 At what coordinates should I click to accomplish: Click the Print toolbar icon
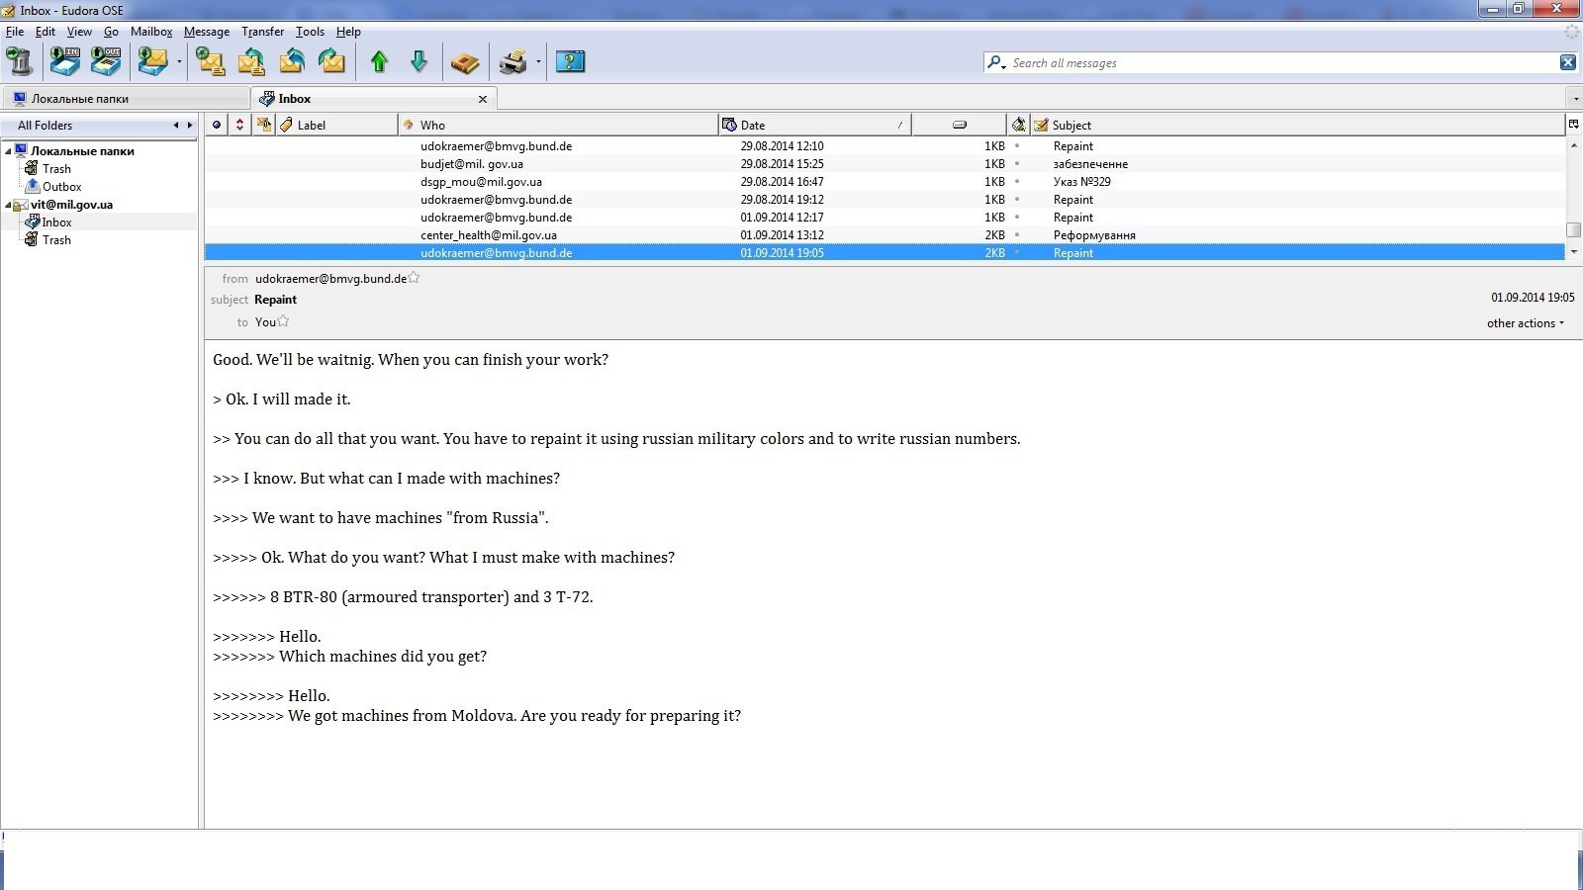click(512, 62)
